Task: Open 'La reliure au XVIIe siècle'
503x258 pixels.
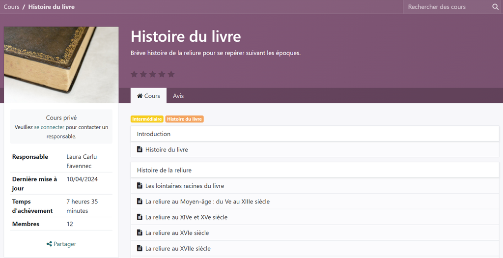Action: click(x=178, y=248)
